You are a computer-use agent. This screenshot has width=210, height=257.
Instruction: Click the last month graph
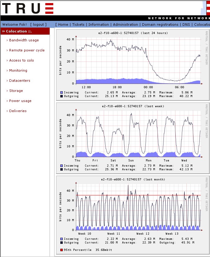133,215
